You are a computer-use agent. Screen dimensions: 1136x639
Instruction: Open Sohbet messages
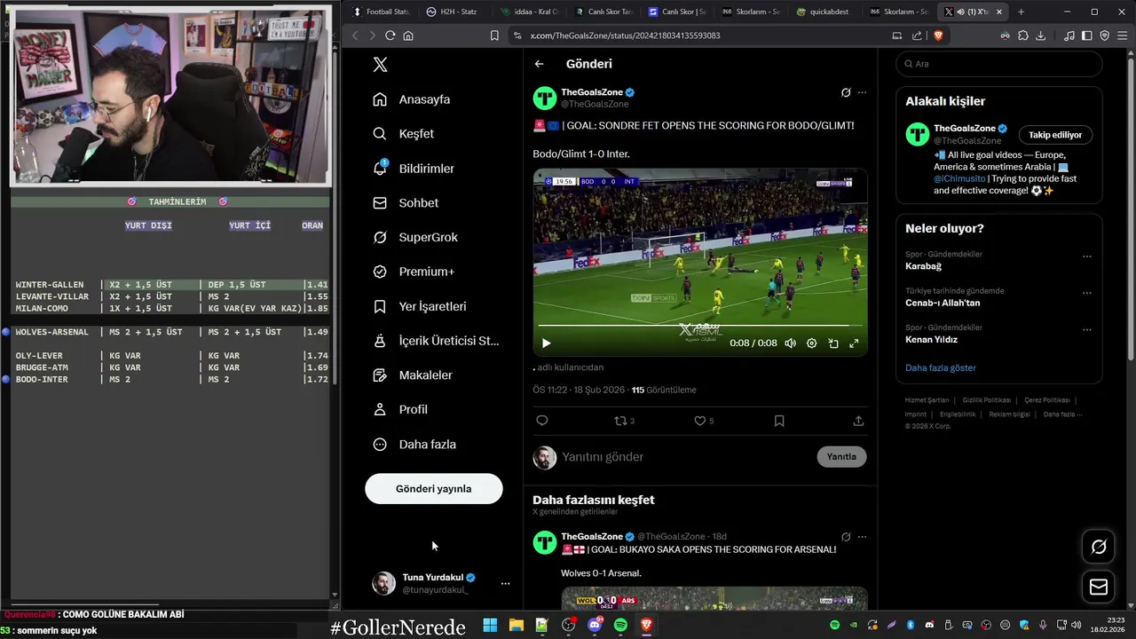[406, 202]
